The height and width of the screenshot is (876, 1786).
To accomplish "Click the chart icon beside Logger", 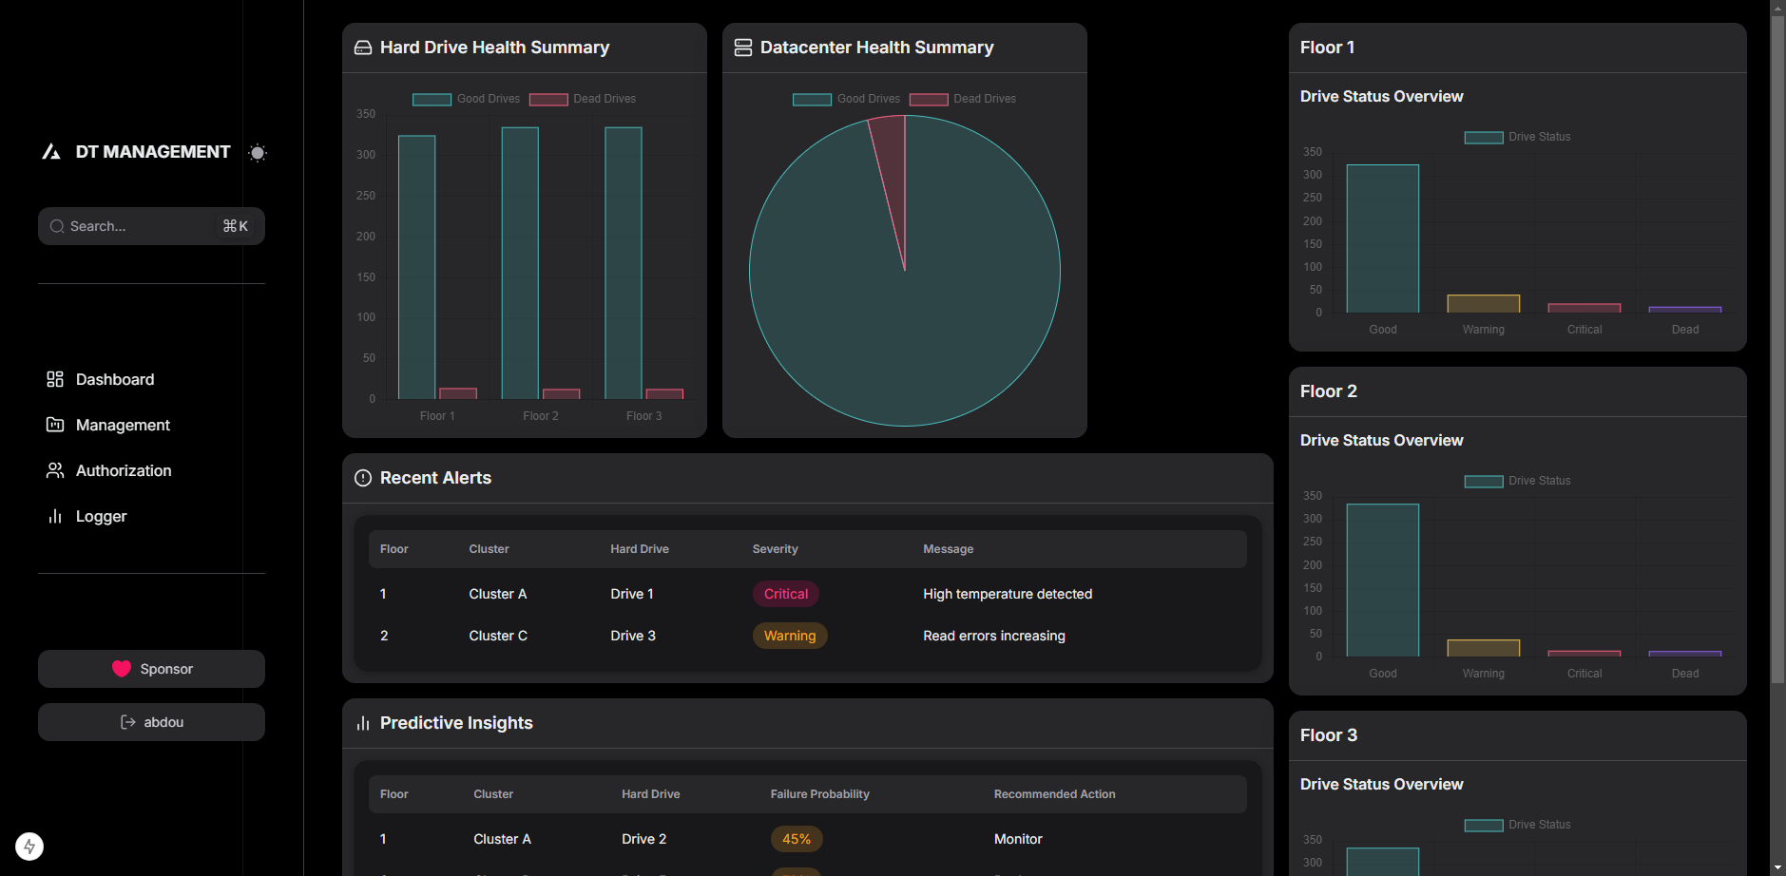I will click(55, 516).
